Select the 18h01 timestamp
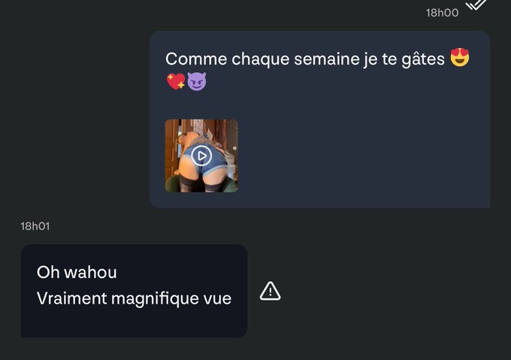 click(x=35, y=226)
